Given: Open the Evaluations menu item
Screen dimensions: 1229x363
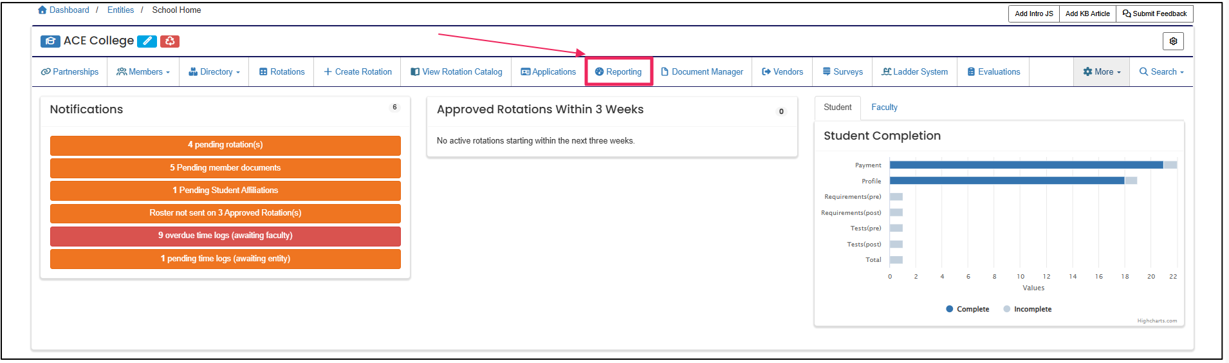Looking at the screenshot, I should [x=993, y=72].
